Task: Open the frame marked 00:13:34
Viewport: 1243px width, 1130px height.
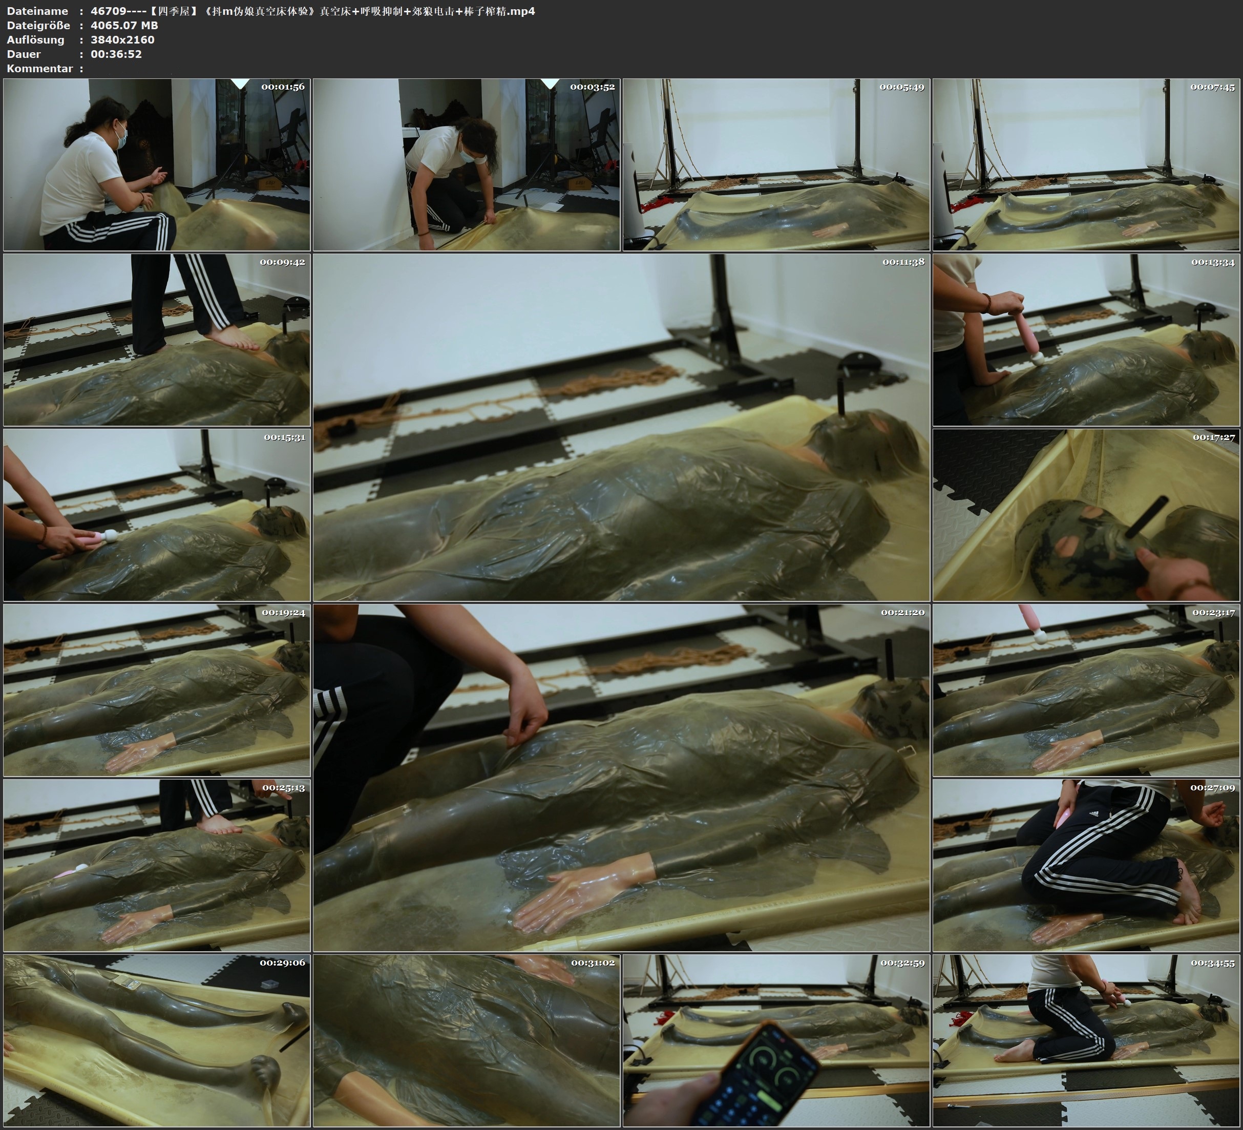Action: click(x=1086, y=340)
